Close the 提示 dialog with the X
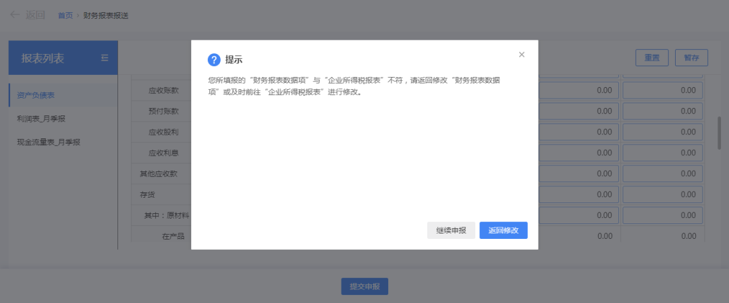Screen dimensions: 729x303 521,55
